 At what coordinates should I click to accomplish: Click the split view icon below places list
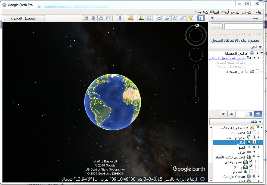tap(250, 114)
